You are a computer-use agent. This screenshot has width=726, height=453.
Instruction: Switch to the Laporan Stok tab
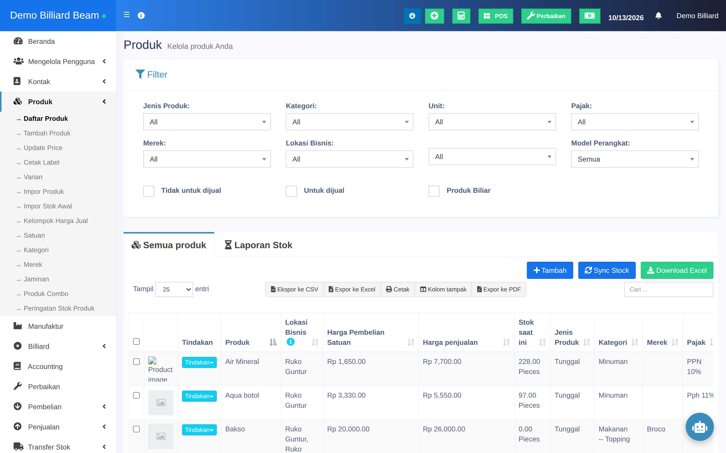point(258,245)
